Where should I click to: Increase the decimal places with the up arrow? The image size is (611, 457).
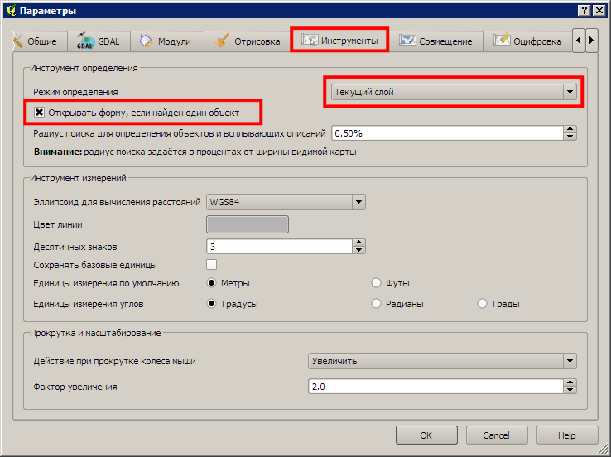point(358,243)
